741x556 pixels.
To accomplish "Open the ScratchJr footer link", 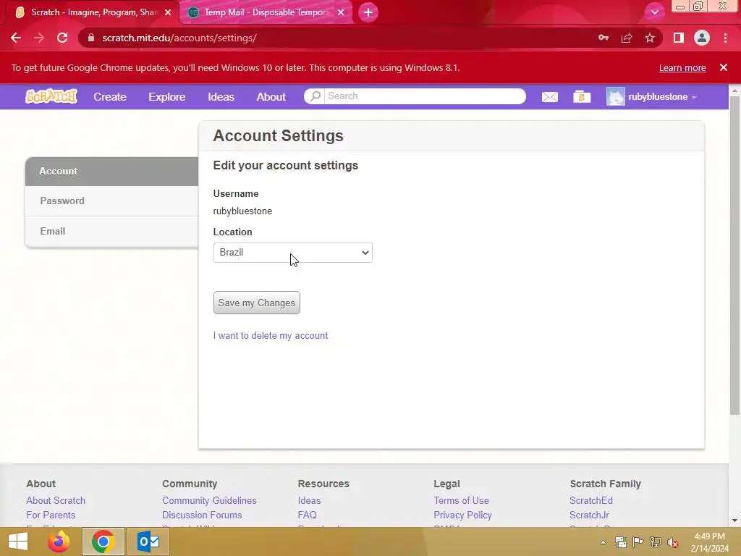I will pos(589,515).
